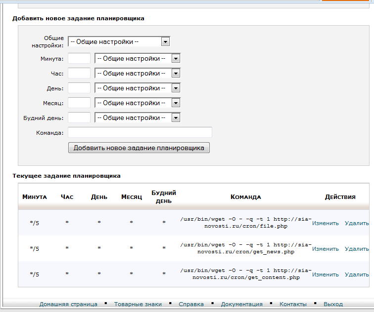The height and width of the screenshot is (312, 374).
Task: Select the get_news.php command text
Action: [x=246, y=248]
